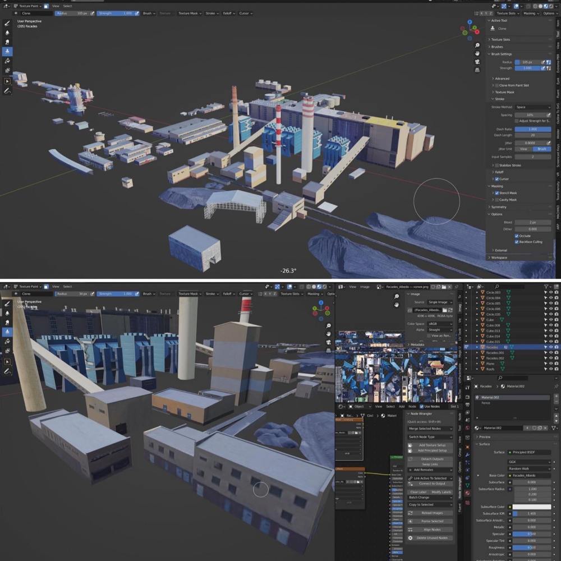This screenshot has width=561, height=561.
Task: Click the Subsurface Color white swatch
Action: pos(532,507)
